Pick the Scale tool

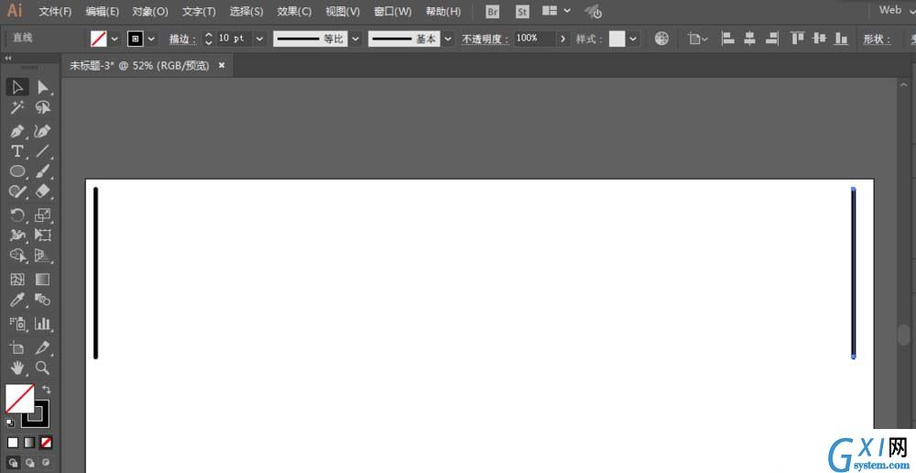coord(43,215)
